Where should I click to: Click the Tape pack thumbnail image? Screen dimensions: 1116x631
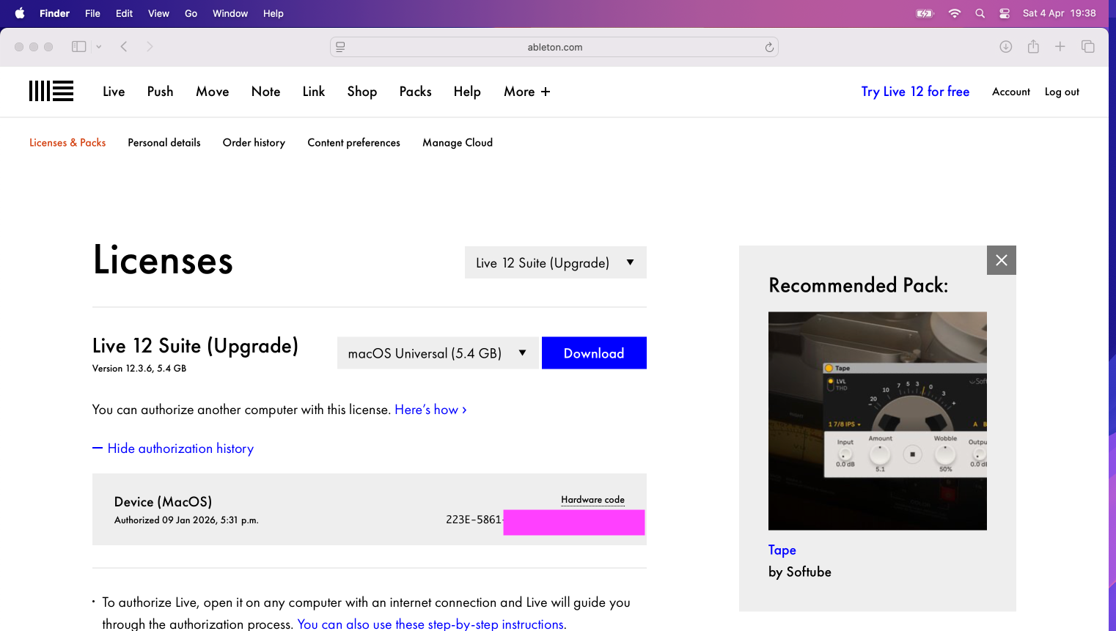pyautogui.click(x=877, y=421)
